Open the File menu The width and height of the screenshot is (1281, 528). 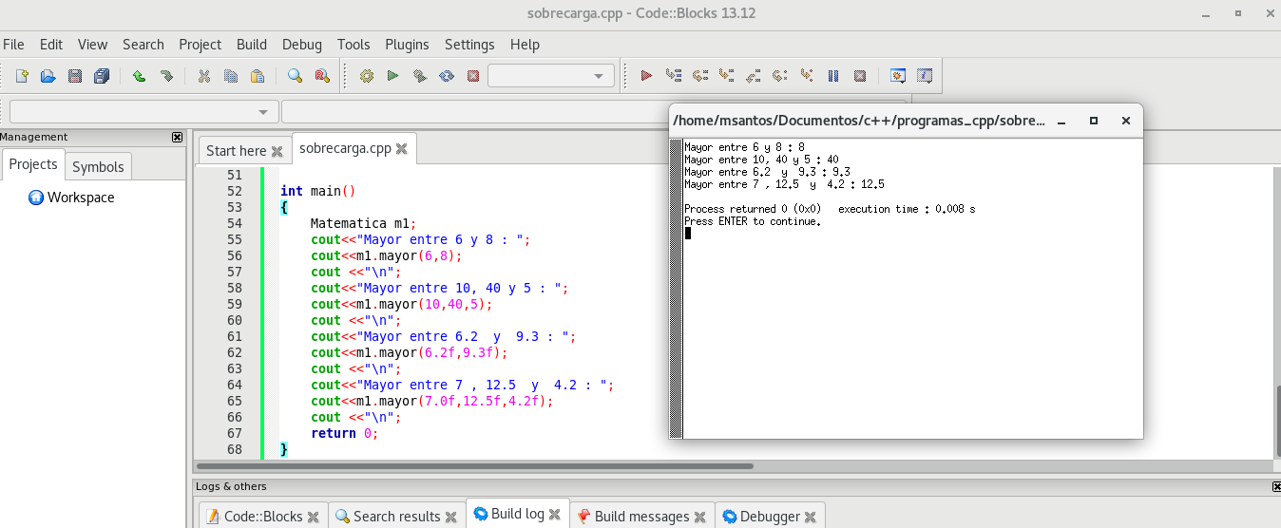coord(13,45)
